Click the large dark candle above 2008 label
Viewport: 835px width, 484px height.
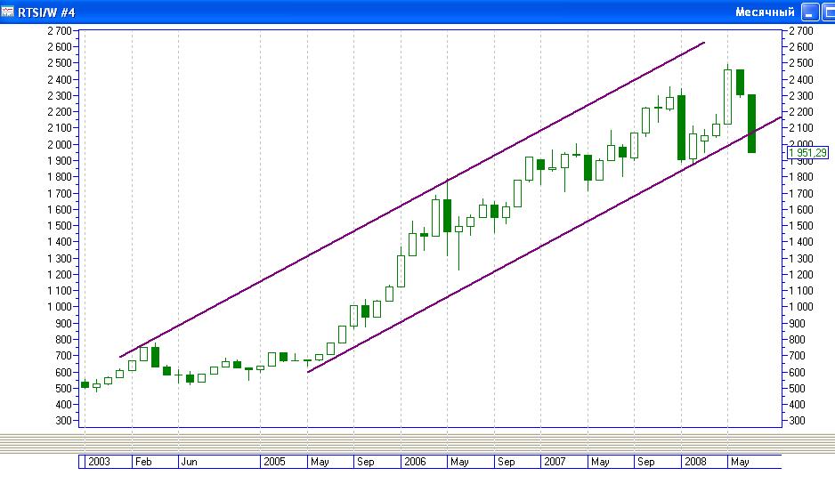coord(681,127)
